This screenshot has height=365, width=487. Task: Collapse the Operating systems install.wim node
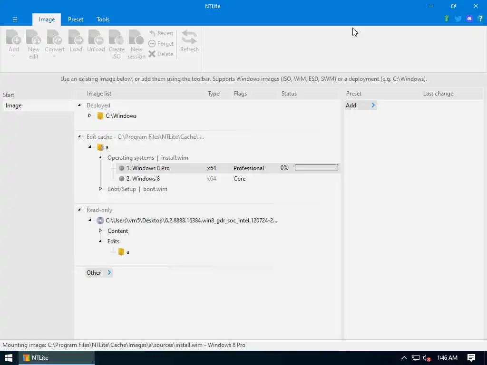[100, 157]
